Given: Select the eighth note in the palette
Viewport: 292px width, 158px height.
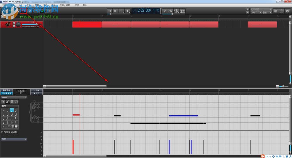Looking at the screenshot, I should coord(16,110).
